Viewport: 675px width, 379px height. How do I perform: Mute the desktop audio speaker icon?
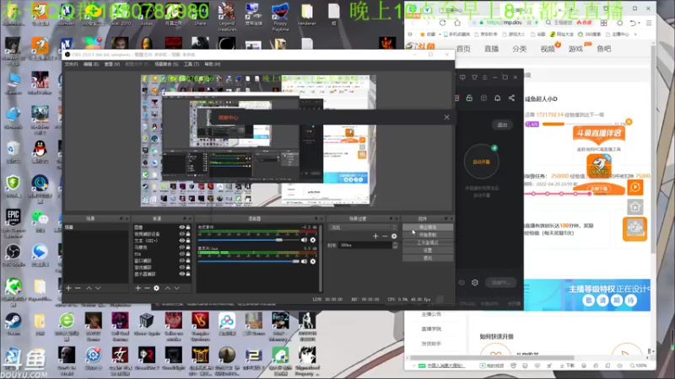(304, 240)
